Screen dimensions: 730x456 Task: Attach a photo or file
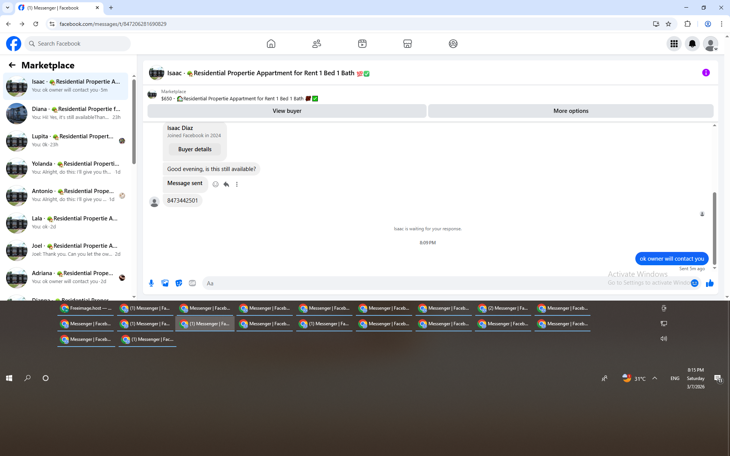pyautogui.click(x=165, y=283)
